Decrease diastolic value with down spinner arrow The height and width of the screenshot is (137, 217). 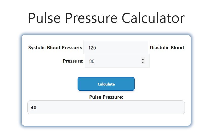click(x=143, y=62)
